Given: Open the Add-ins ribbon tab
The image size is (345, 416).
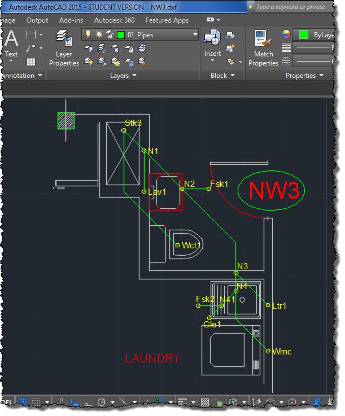Looking at the screenshot, I should coord(71,20).
